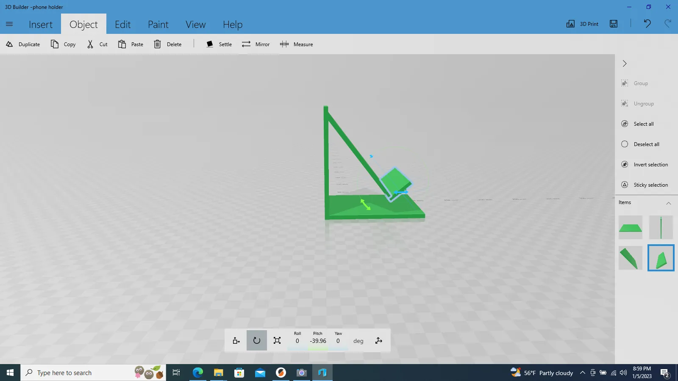Toggle the Rotate mode button
The height and width of the screenshot is (381, 678).
(x=257, y=341)
